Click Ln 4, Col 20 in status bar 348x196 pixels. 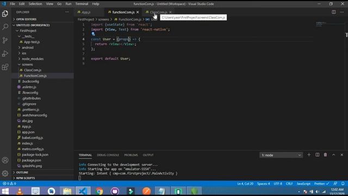[245, 183]
